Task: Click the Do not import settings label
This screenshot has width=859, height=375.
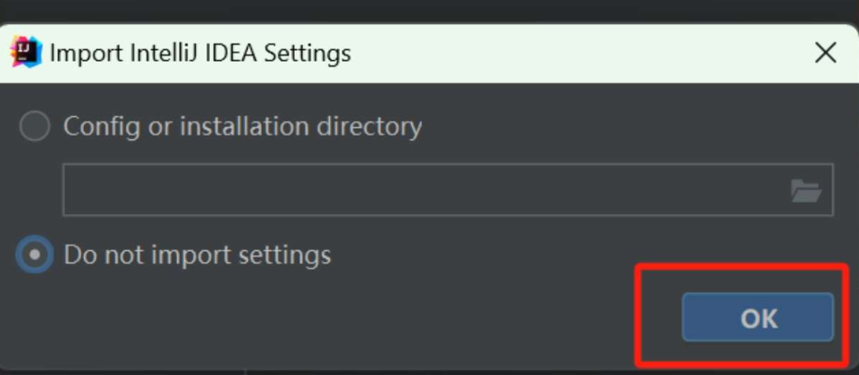Action: [197, 255]
